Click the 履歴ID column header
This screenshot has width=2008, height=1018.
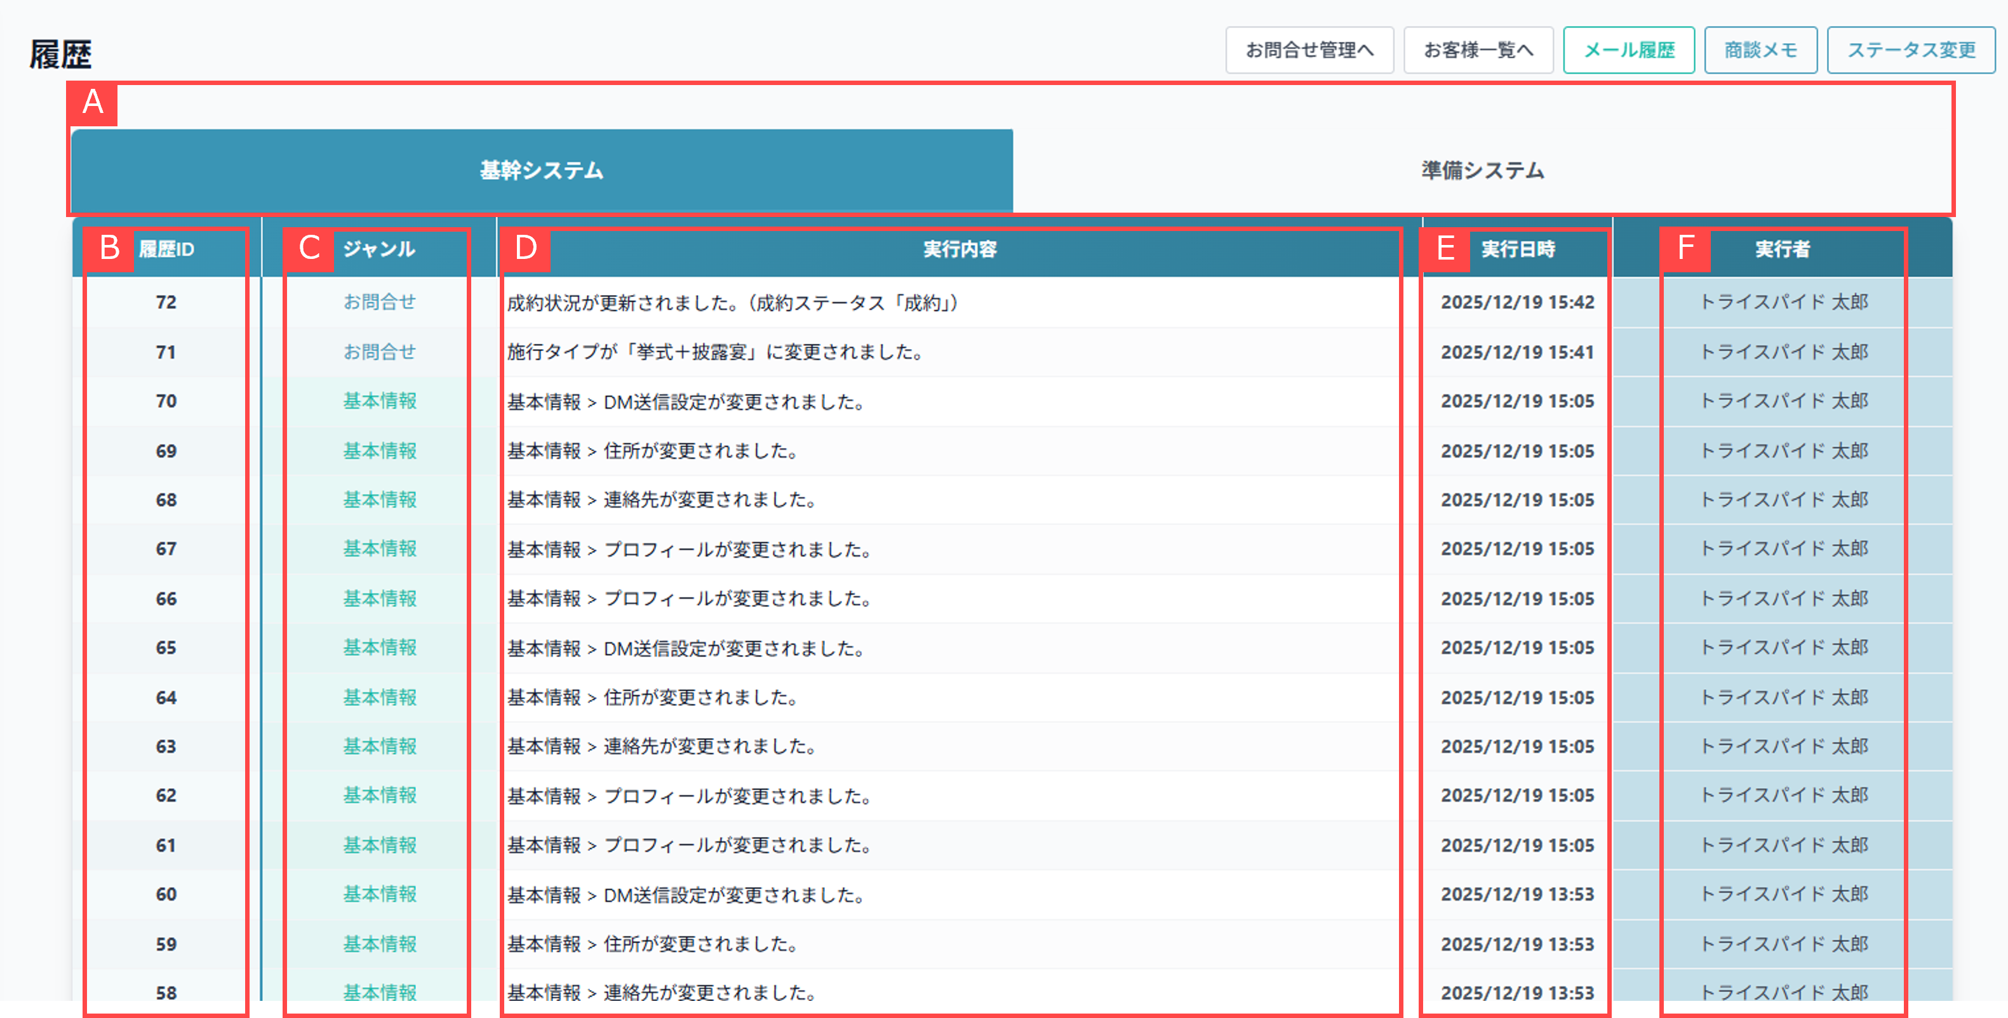166,250
